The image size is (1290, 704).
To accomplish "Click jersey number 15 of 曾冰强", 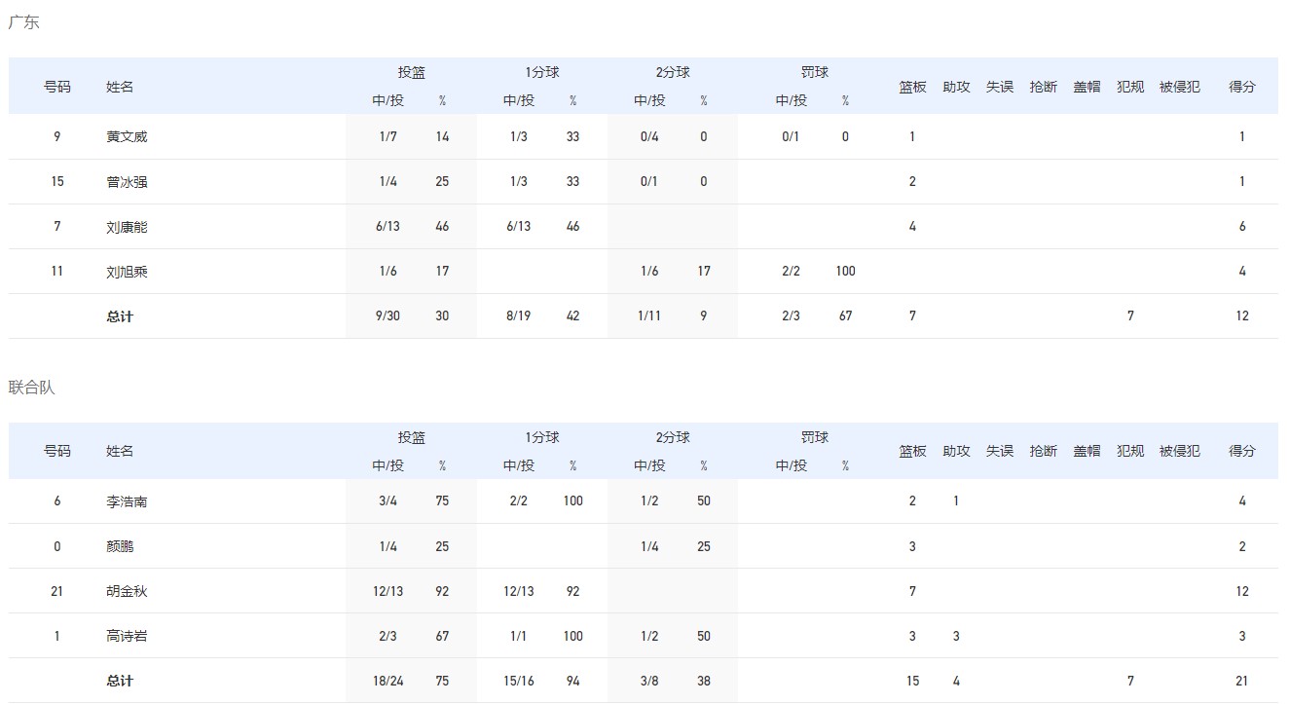I will coord(57,181).
